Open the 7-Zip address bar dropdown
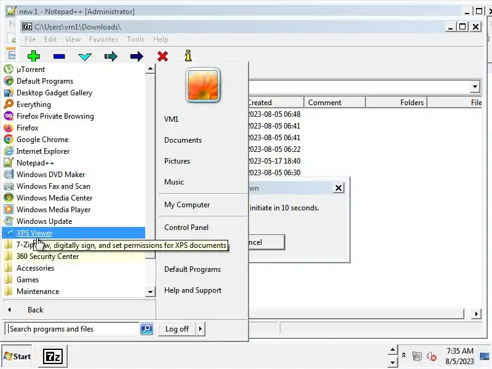The width and height of the screenshot is (492, 369). tap(475, 86)
